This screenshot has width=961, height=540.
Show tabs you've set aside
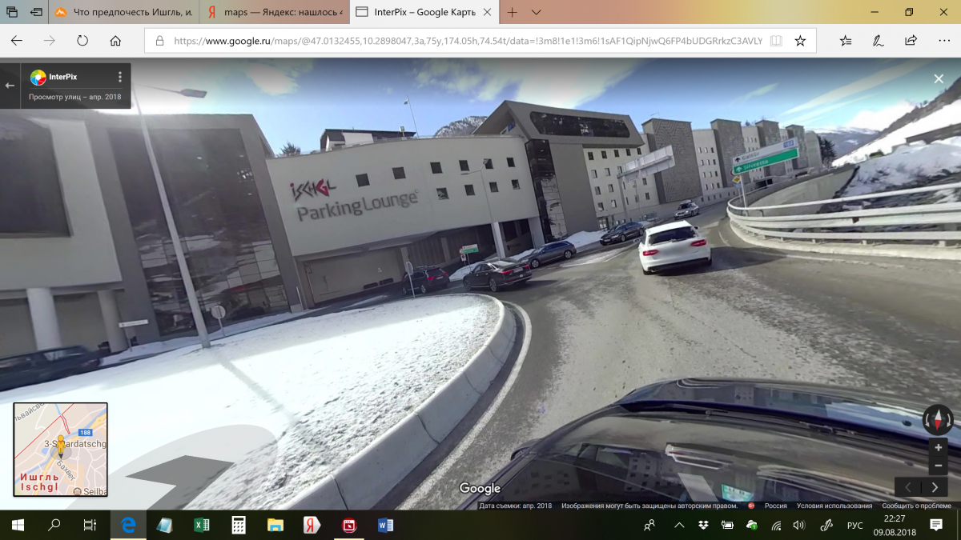click(12, 12)
